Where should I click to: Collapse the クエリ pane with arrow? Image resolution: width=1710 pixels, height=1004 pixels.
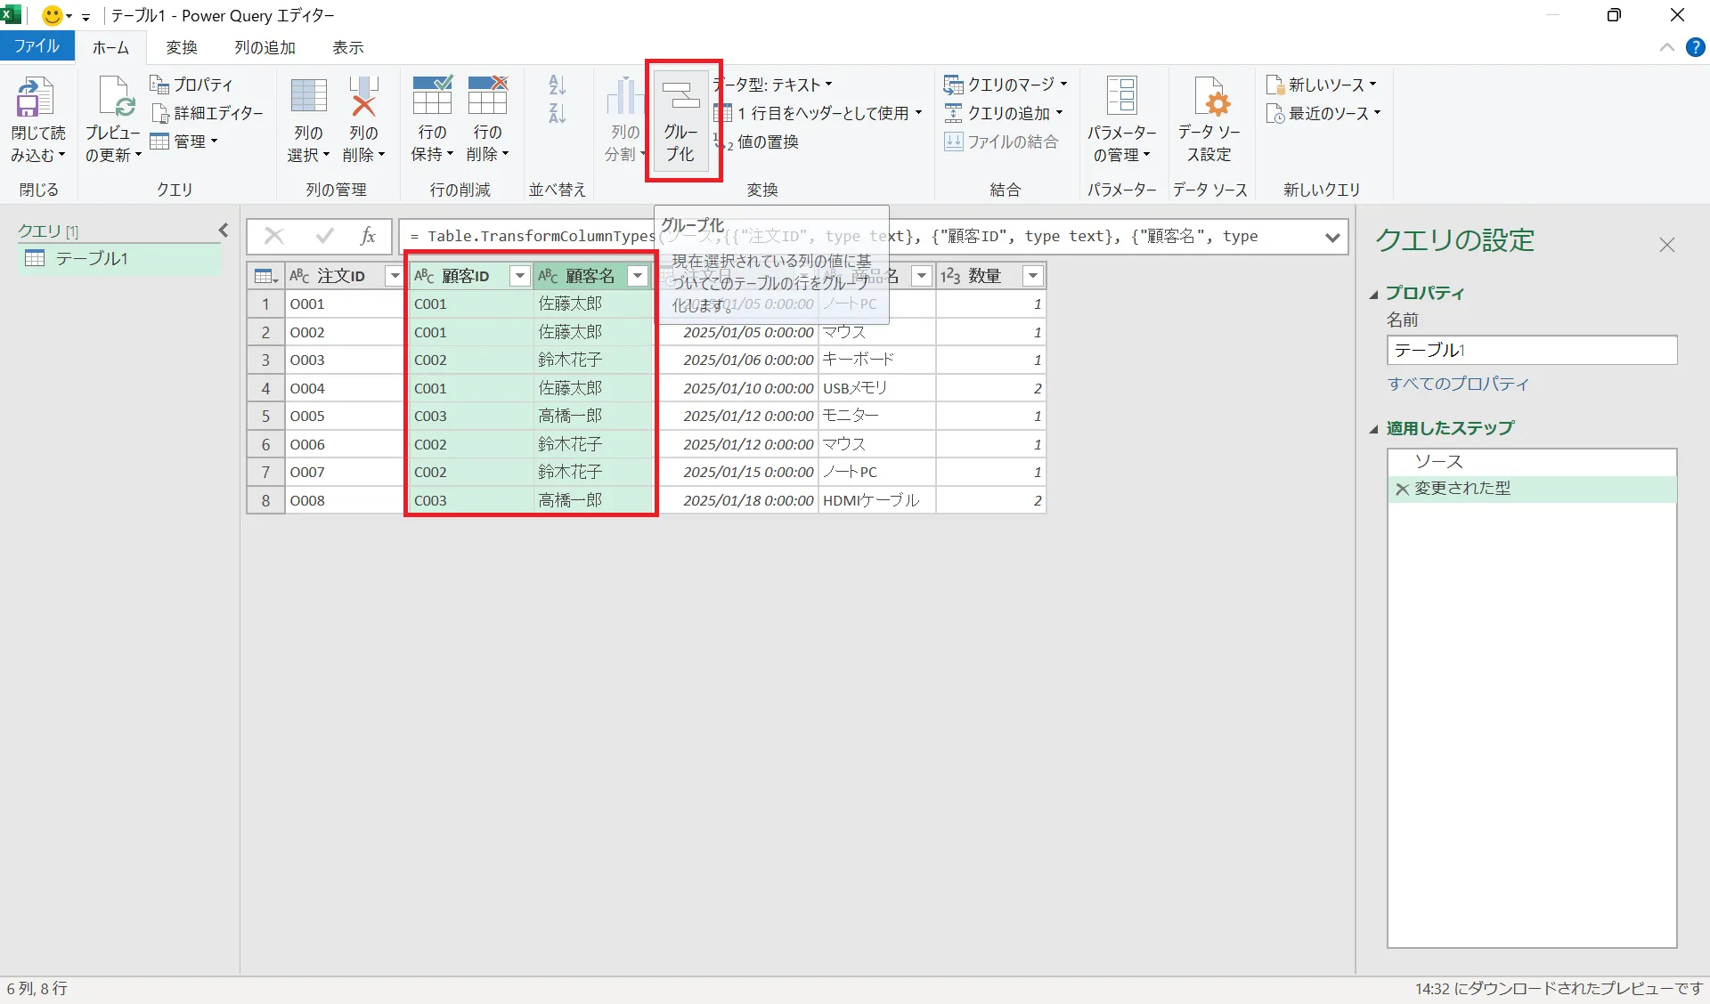224,231
